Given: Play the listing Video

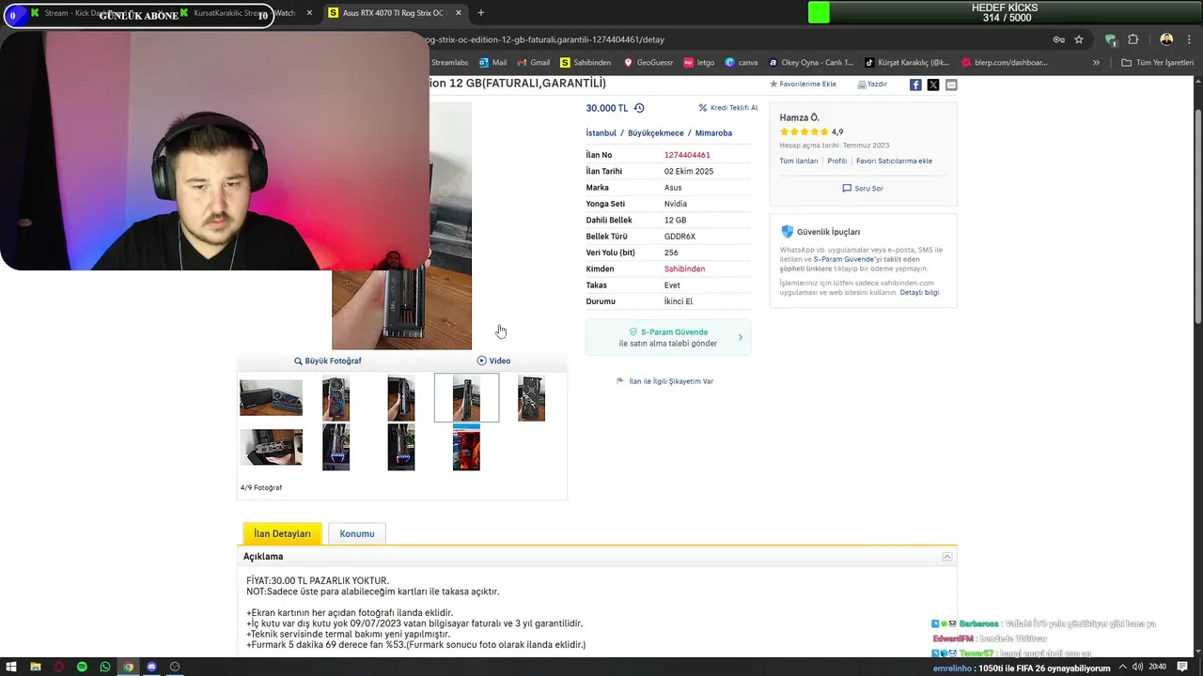Looking at the screenshot, I should (x=493, y=361).
